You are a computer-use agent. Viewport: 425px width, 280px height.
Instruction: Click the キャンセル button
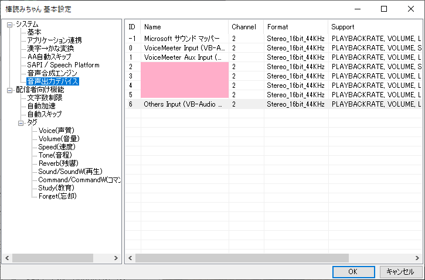coord(400,272)
